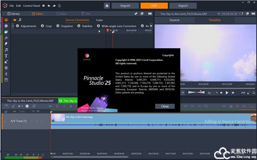The image size is (257, 160).
Task: Click the play triangle in editor keyframe area
Action: pyautogui.click(x=99, y=31)
